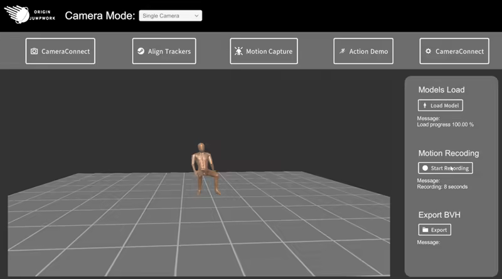This screenshot has height=279, width=502.
Task: Click the folder icon in Export
Action: pos(425,230)
